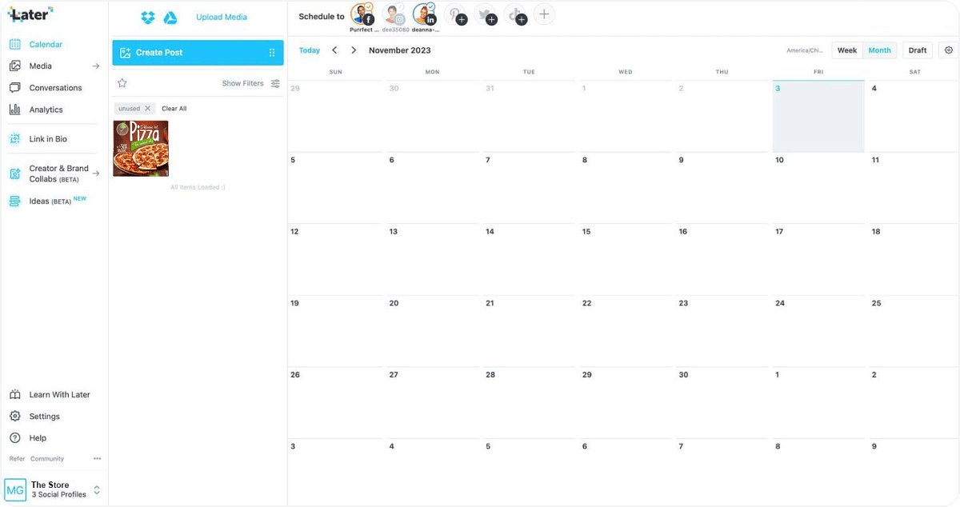The height and width of the screenshot is (507, 960).
Task: Expand the Media submenu arrow
Action: point(96,66)
